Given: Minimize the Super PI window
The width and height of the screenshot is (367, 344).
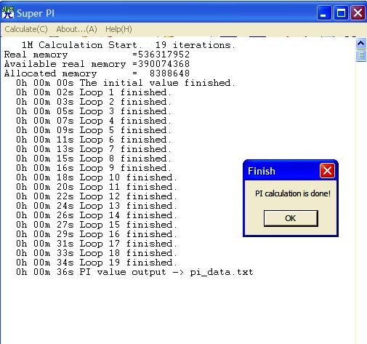Looking at the screenshot, I should pyautogui.click(x=324, y=13).
